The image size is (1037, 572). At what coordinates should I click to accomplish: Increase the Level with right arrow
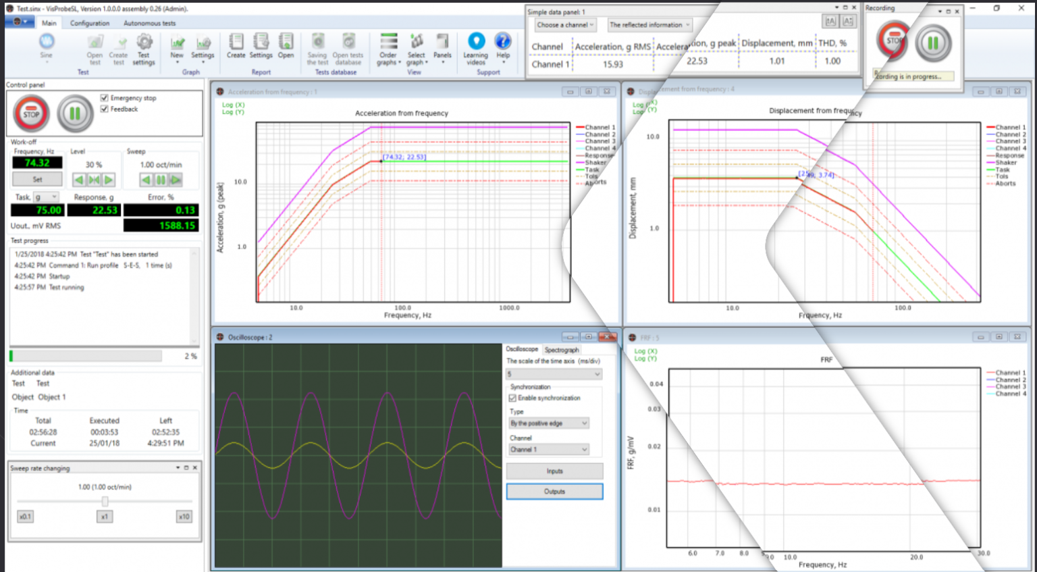pos(109,180)
